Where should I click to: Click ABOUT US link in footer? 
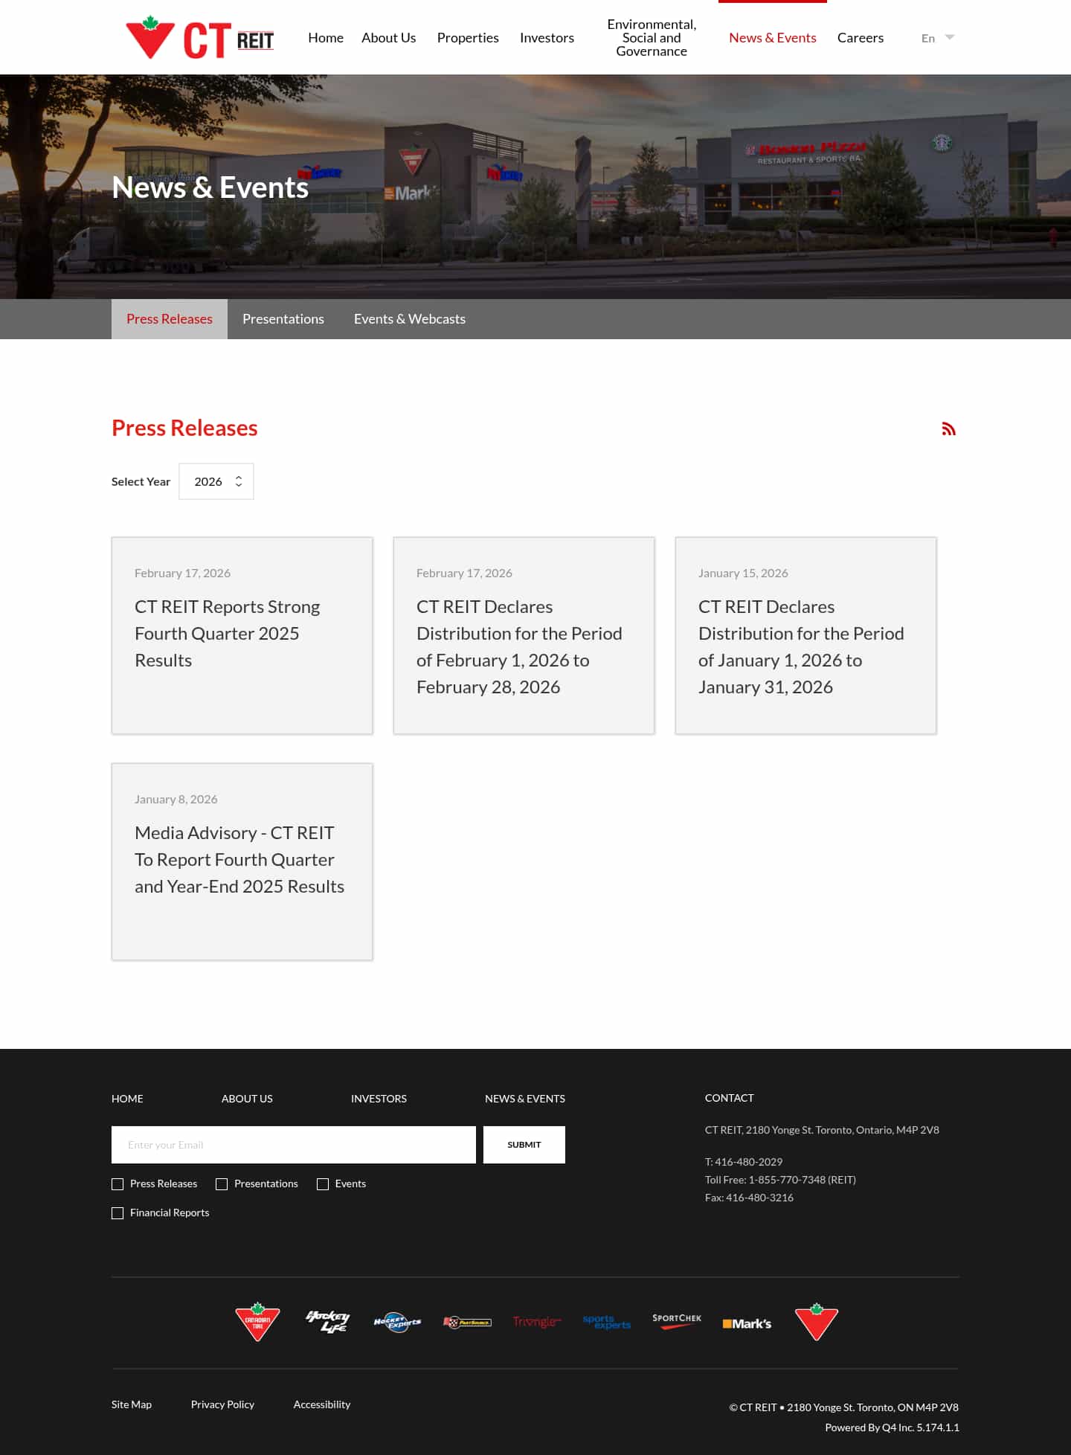click(x=247, y=1099)
